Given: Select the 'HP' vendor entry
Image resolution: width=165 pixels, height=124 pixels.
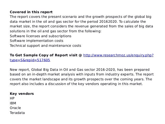Looking at the screenshot, I should (x=12, y=98).
